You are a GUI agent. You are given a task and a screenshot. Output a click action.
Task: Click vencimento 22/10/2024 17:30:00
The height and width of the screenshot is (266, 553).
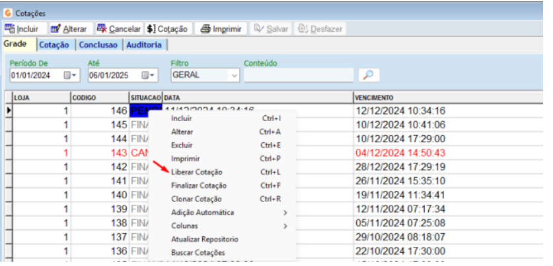coord(400,252)
